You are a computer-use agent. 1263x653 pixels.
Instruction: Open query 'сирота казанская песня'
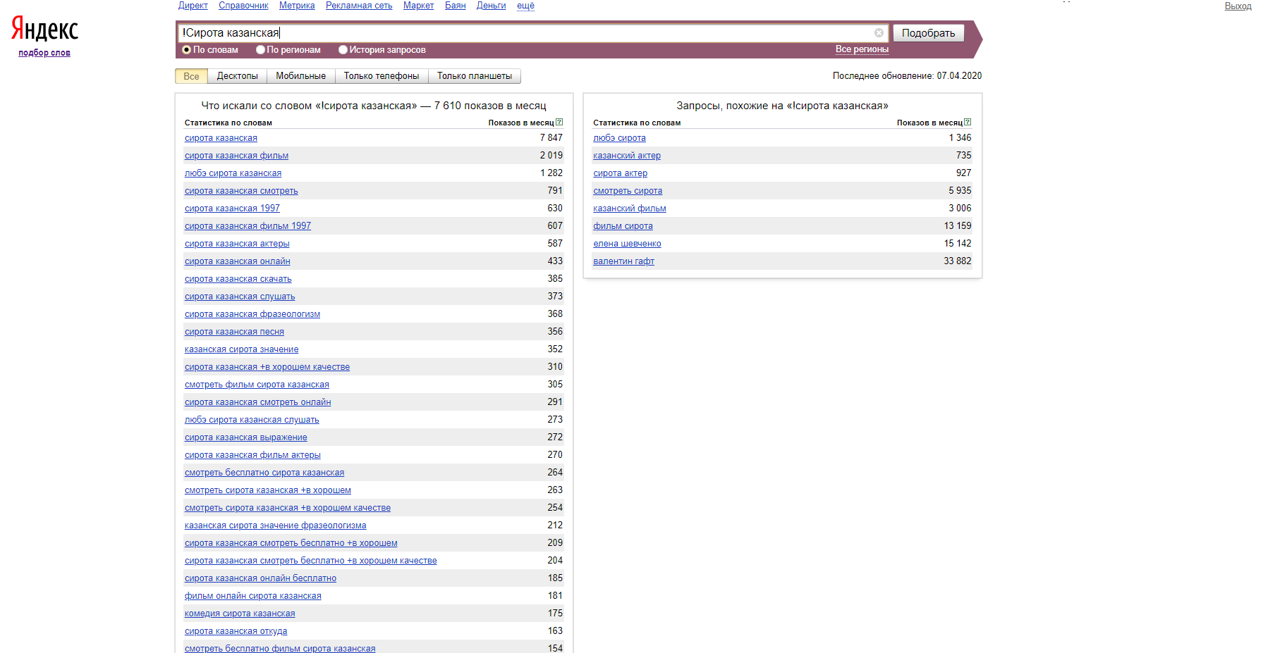pyautogui.click(x=234, y=332)
